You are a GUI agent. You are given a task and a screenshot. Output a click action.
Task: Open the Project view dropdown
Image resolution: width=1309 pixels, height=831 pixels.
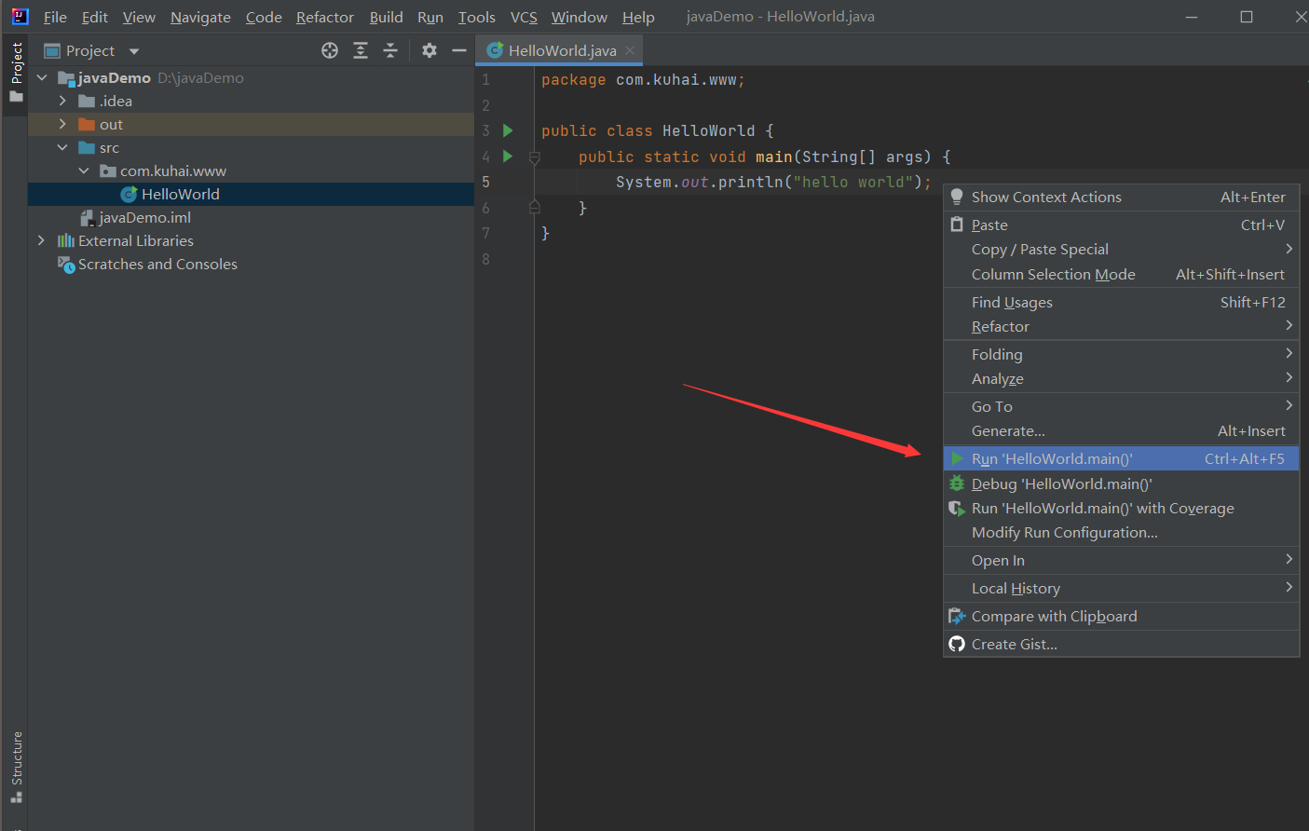click(134, 51)
